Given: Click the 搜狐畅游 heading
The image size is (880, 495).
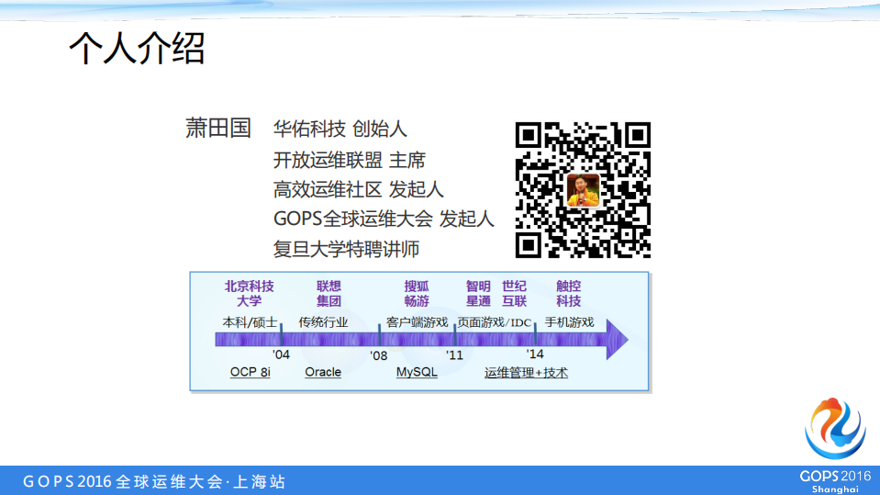Looking at the screenshot, I should point(417,294).
